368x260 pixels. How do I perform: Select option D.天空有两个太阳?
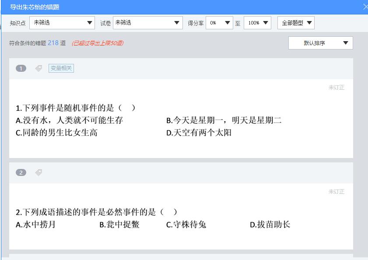click(199, 133)
